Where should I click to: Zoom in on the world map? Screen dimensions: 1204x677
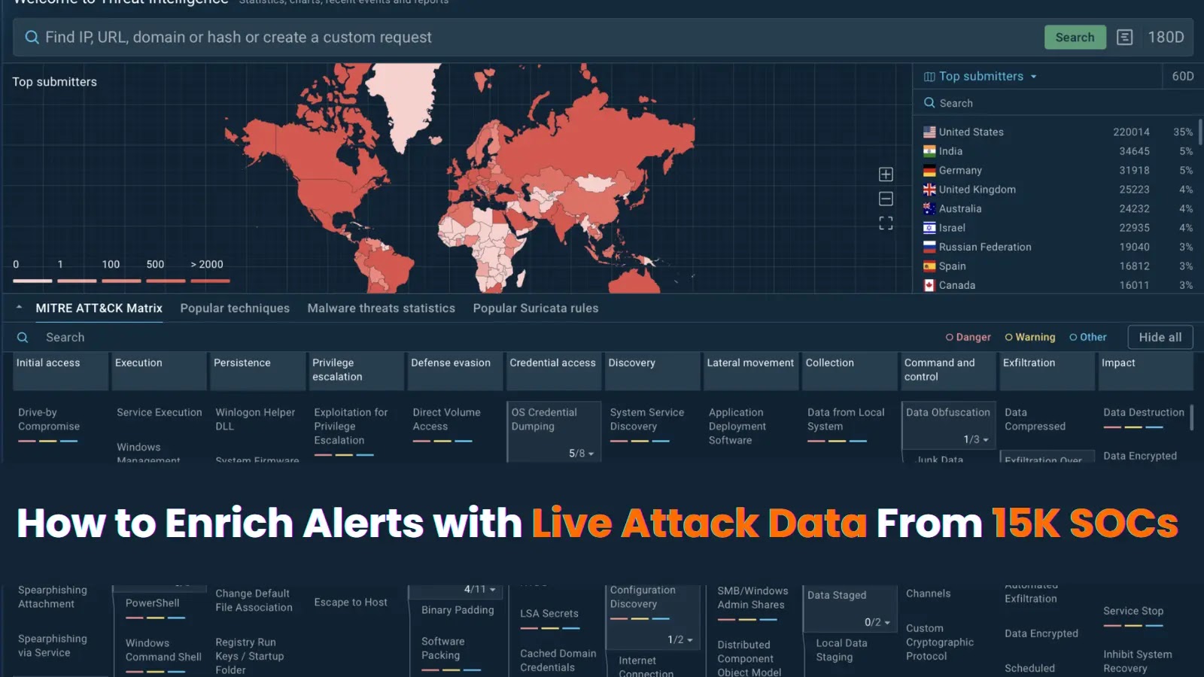click(x=885, y=174)
